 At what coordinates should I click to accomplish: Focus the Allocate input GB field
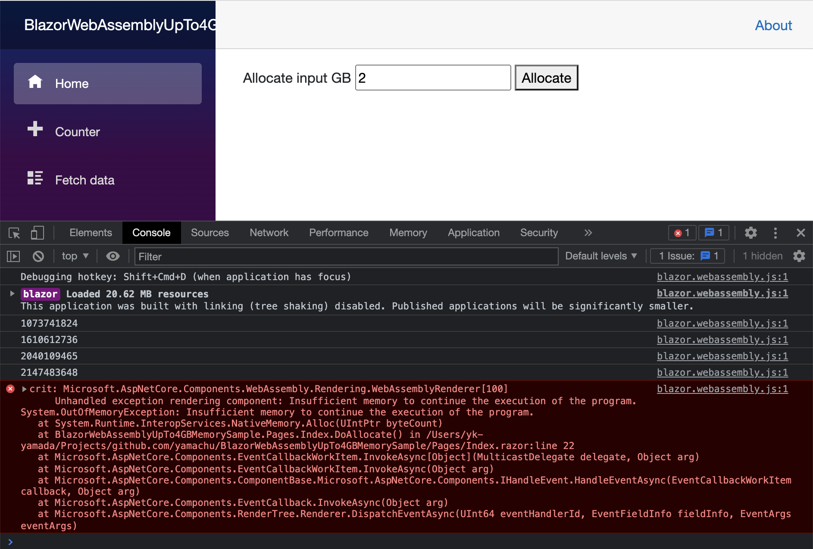pos(433,78)
